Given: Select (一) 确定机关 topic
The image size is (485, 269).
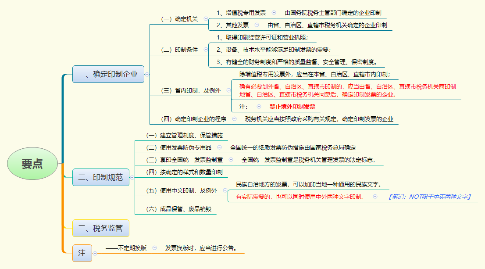Looking at the screenshot, I should 179,19.
